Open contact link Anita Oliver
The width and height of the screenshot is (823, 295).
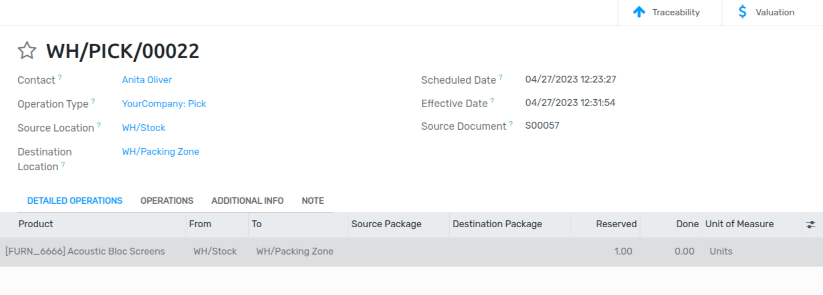coord(147,80)
